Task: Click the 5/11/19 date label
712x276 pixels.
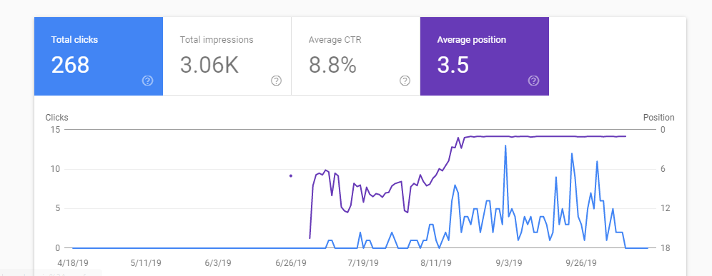Action: tap(145, 263)
